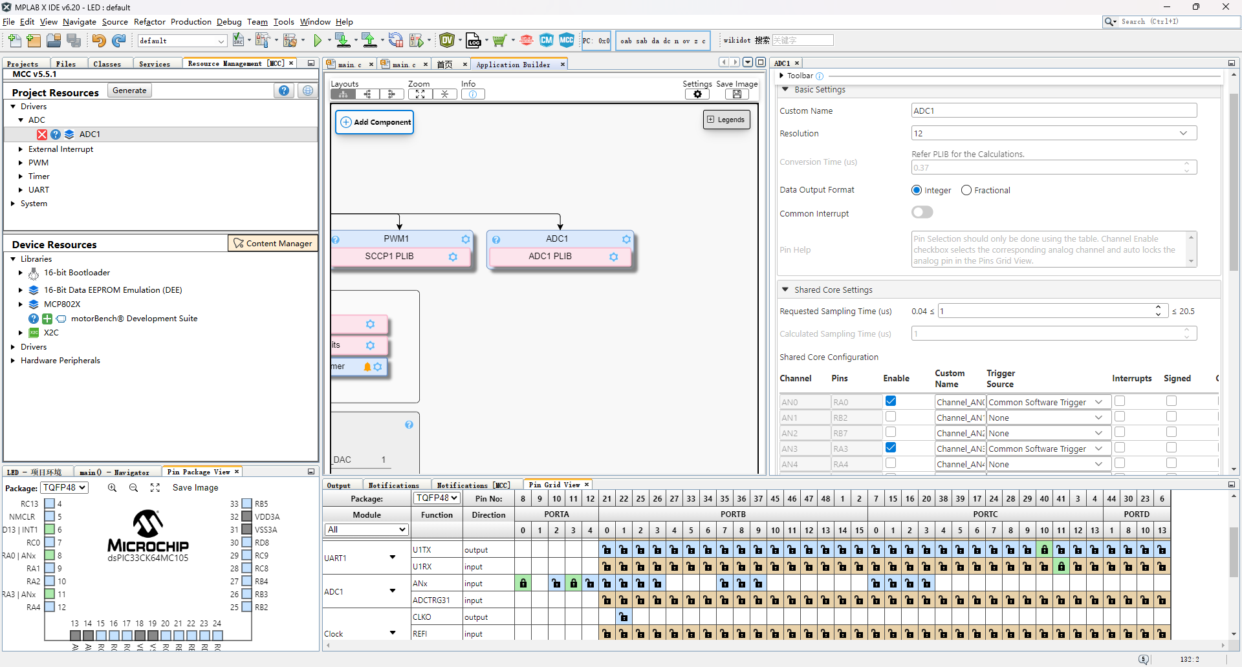Screen dimensions: 1242x667
Task: Click red X remove icon beside ADC1
Action: coord(42,134)
